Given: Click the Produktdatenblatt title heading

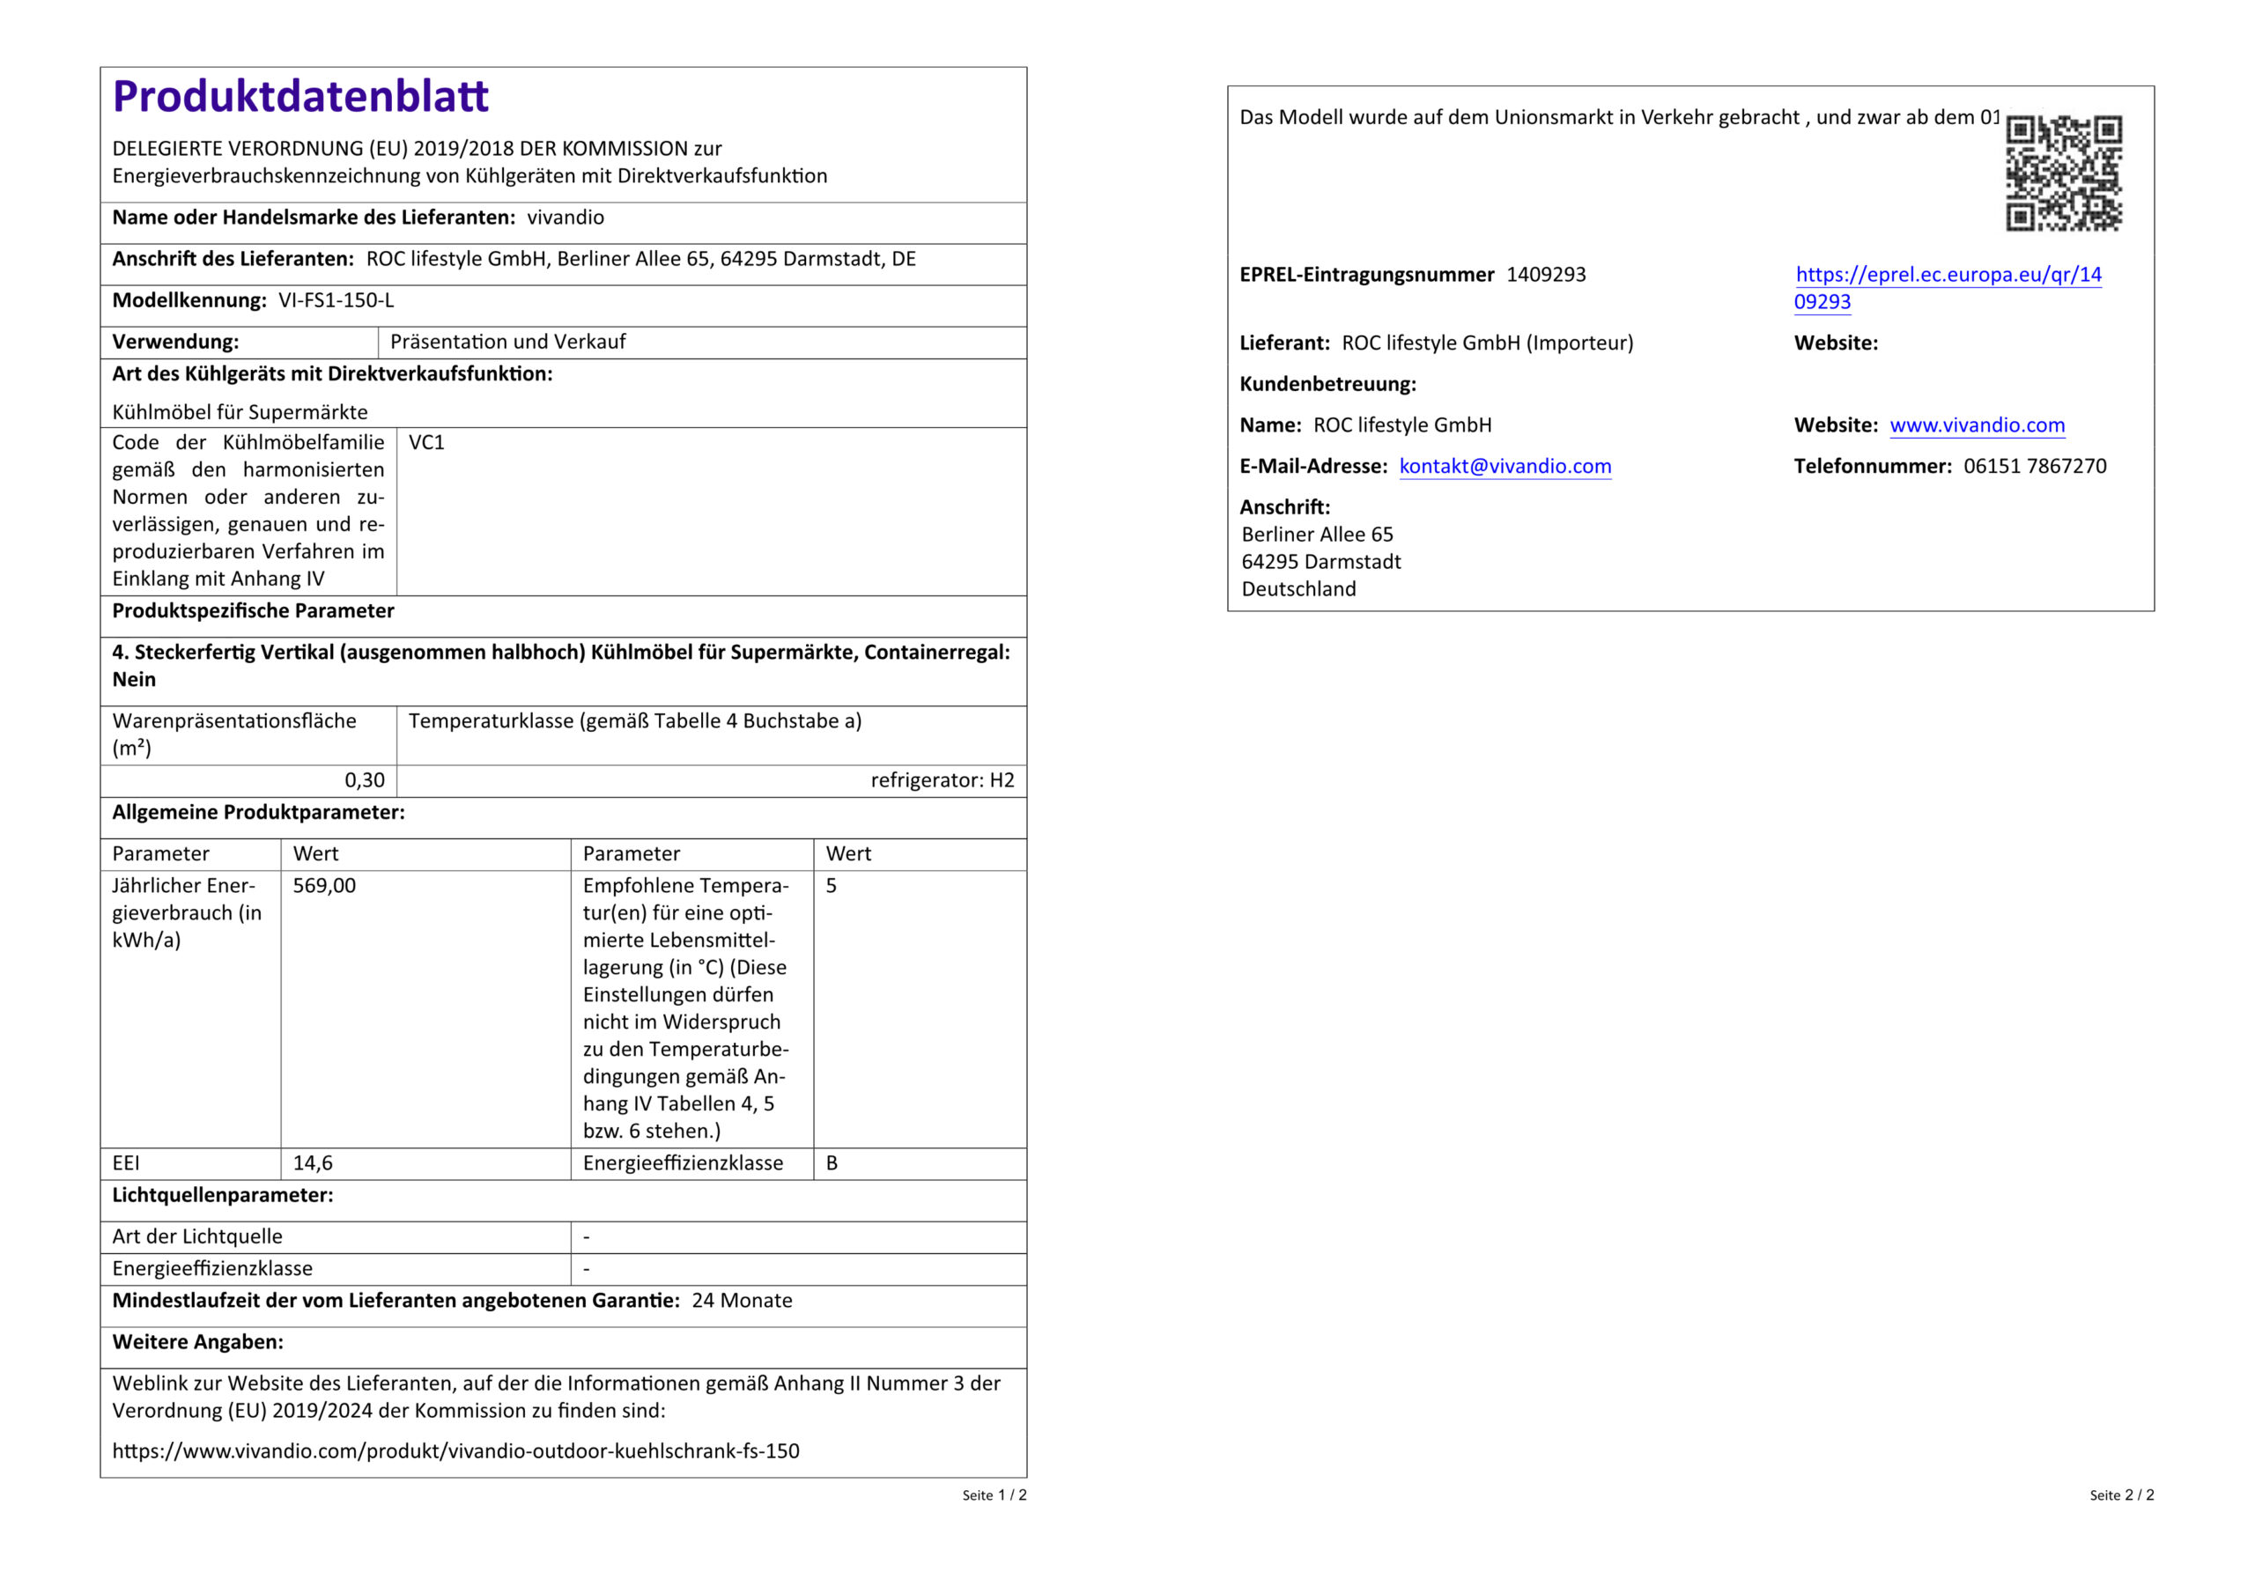Looking at the screenshot, I should pyautogui.click(x=300, y=96).
